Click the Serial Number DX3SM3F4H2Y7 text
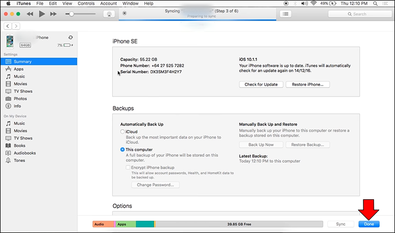This screenshot has width=395, height=233. pos(151,72)
